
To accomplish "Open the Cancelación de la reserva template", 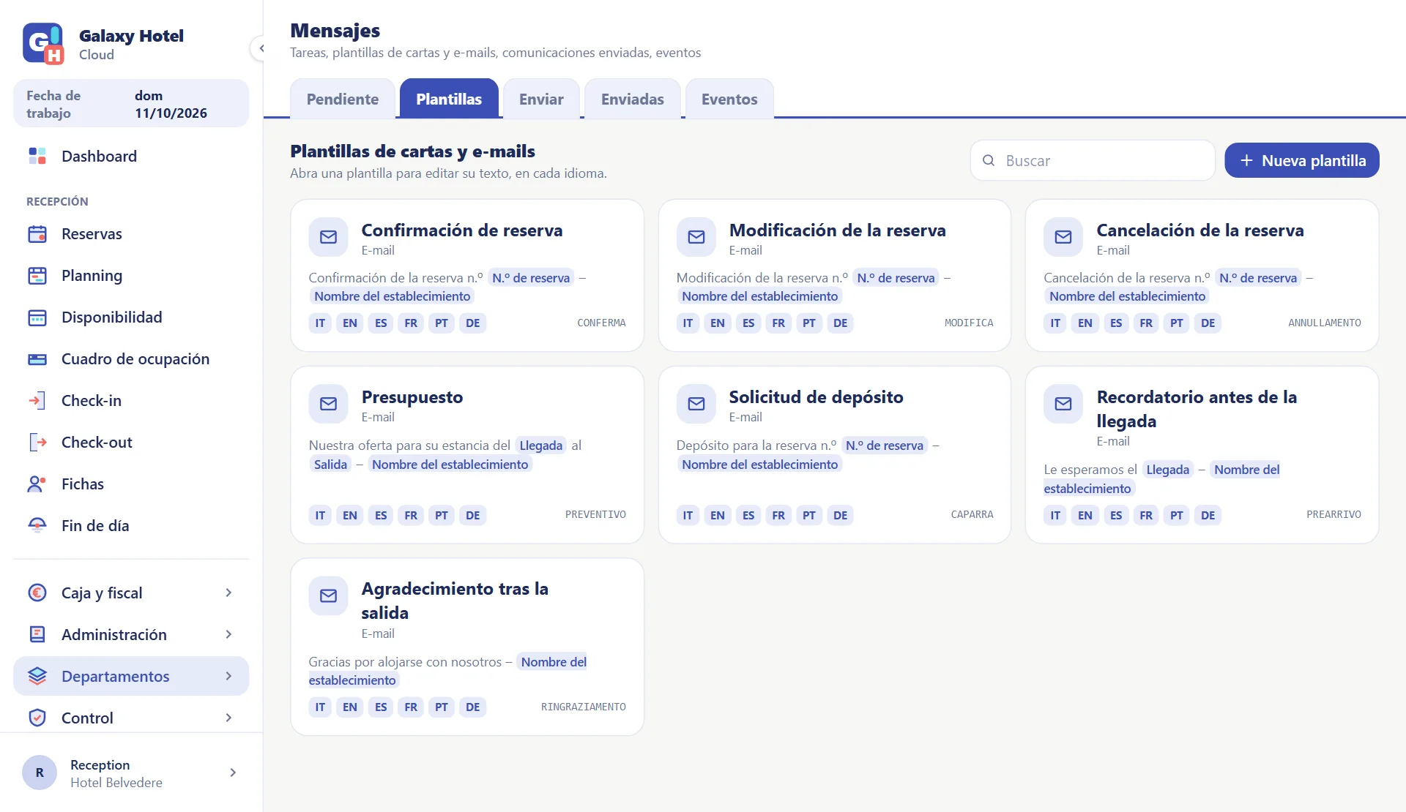I will 1202,276.
